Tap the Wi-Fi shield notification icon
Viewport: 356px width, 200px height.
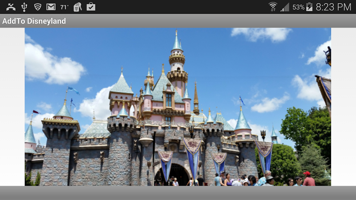coord(37,7)
